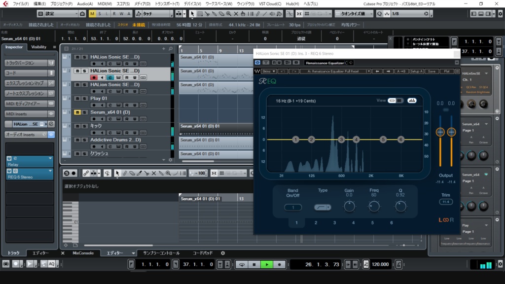
Task: Click the Setup A button in REQ
Action: [x=416, y=71]
